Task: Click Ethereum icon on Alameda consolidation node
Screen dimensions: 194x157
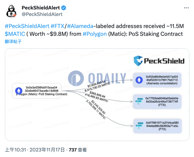Action: [139, 80]
